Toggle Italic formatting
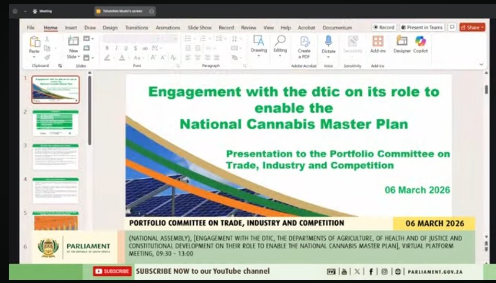This screenshot has height=283, width=496. click(x=116, y=48)
